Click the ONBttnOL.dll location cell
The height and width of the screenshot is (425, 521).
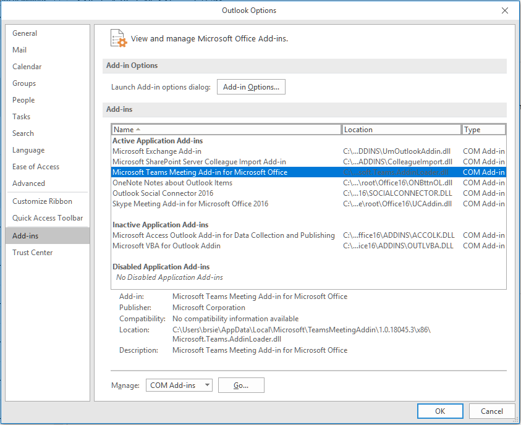[x=398, y=183]
